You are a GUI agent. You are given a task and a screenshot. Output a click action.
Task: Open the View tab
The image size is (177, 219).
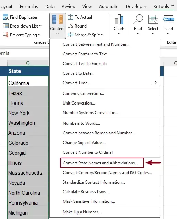pos(87,6)
